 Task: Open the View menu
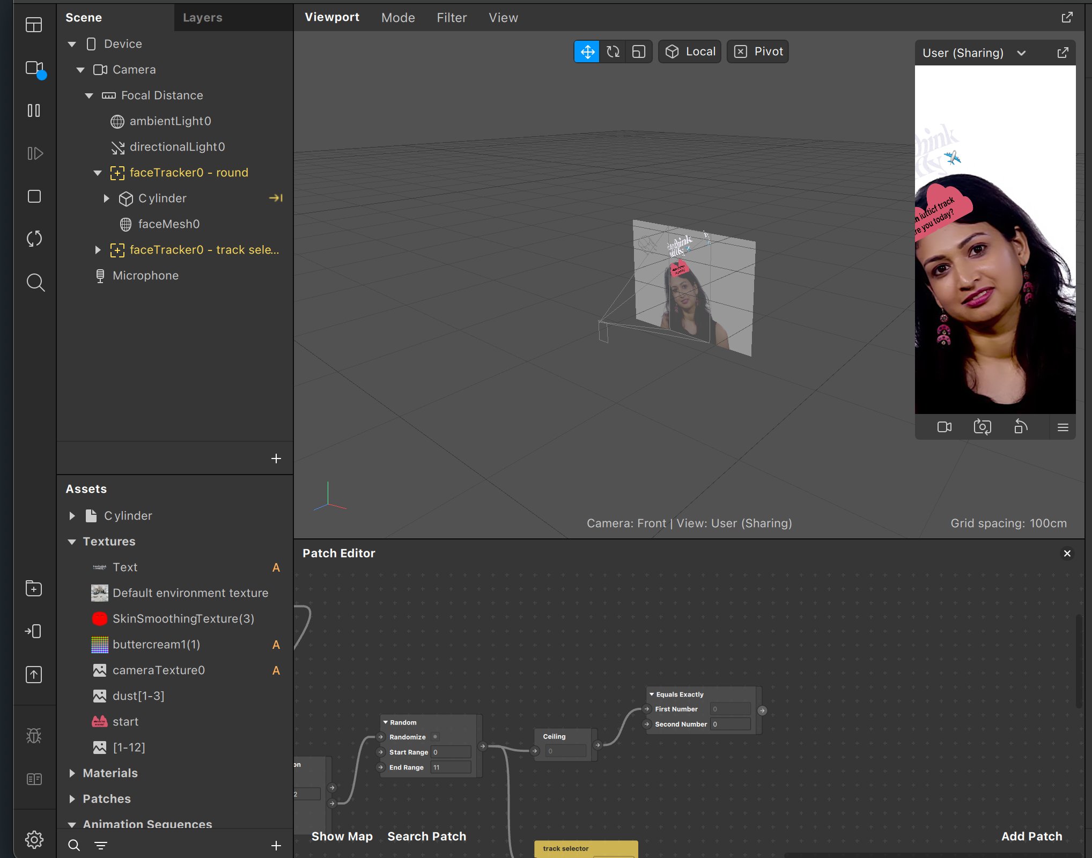tap(503, 18)
